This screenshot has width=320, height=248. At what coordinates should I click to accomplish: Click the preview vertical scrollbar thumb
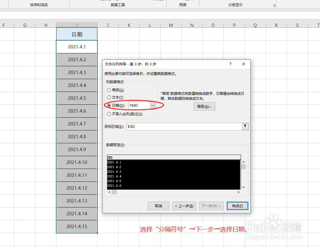pyautogui.click(x=243, y=167)
